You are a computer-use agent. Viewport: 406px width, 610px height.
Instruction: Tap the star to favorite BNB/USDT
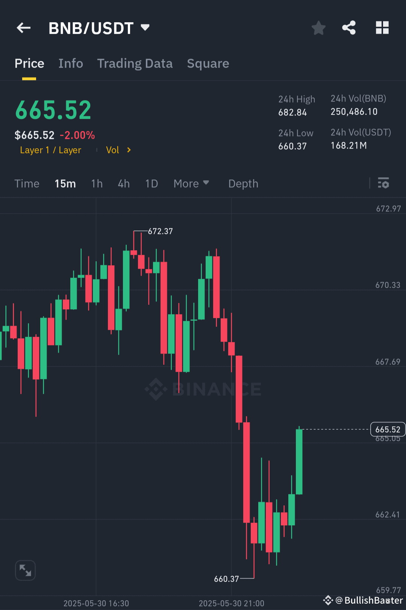318,27
